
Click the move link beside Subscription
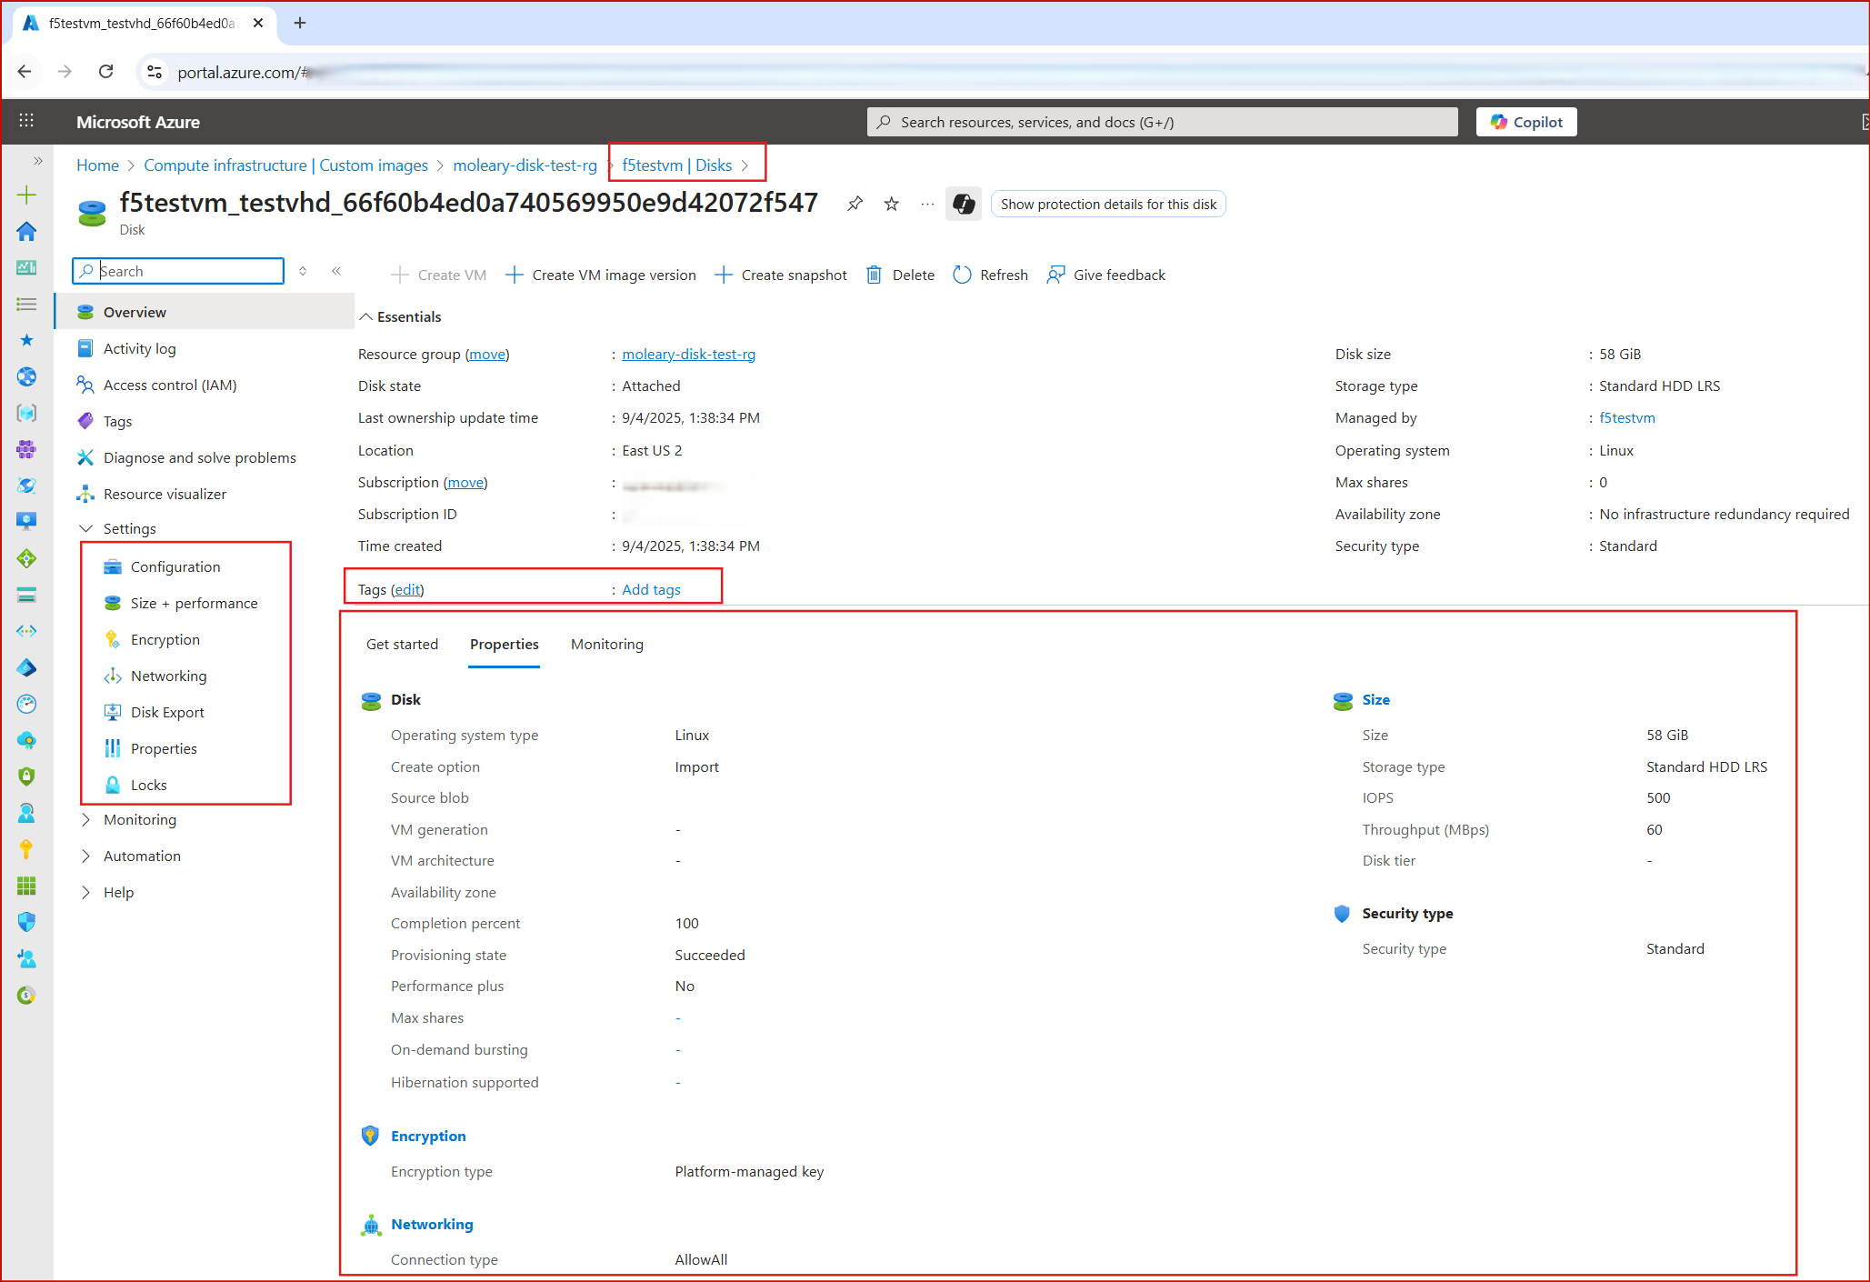click(465, 482)
